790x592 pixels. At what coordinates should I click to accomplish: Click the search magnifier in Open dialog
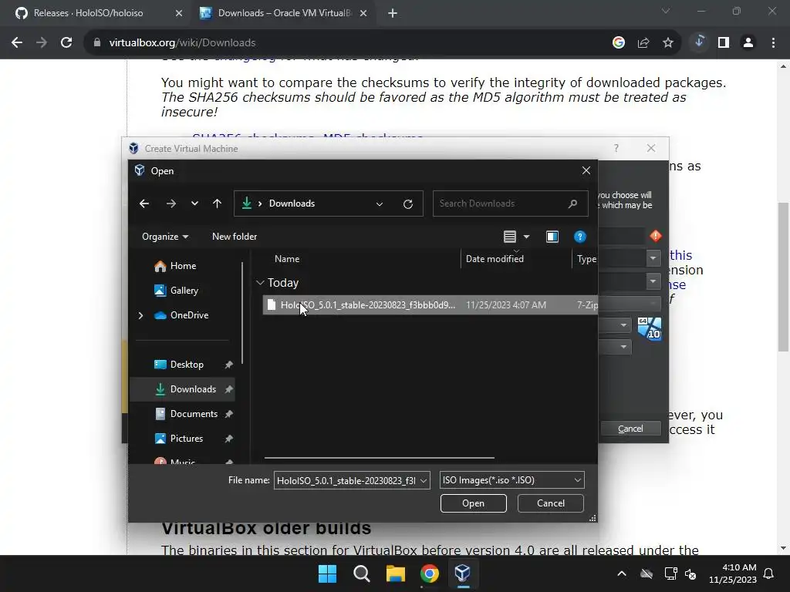573,203
